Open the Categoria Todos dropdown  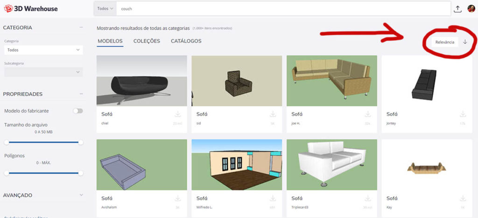click(x=43, y=50)
